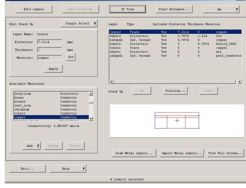The image size is (246, 188).
Task: Click right arrow of layer list scrollbar
Action: [x=239, y=82]
